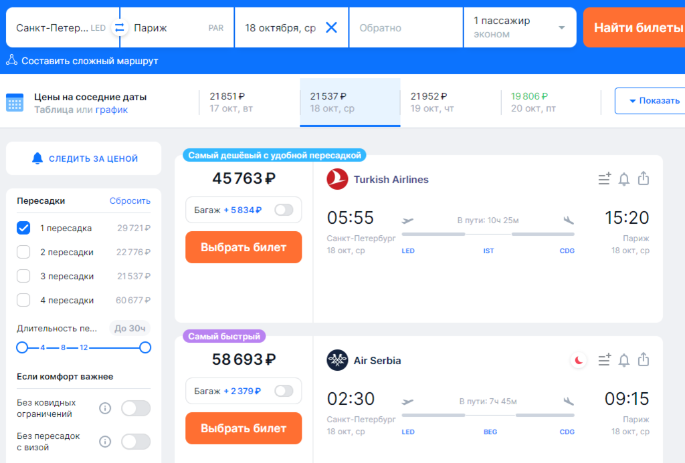
Task: Click the До 30ч duration label
Action: [x=130, y=328]
